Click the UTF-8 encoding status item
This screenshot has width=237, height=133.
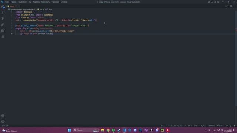(190, 126)
